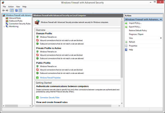Click the green arrow beside Connection Security Rules link
Screen dimensions: 165x113
(x=37, y=97)
